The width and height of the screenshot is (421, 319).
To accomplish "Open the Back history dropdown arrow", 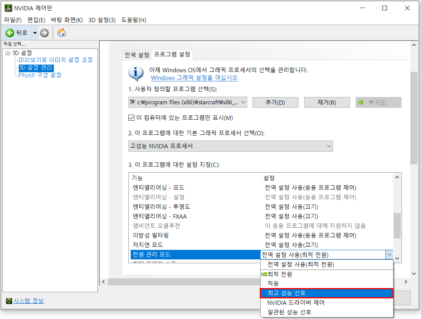I will point(35,33).
